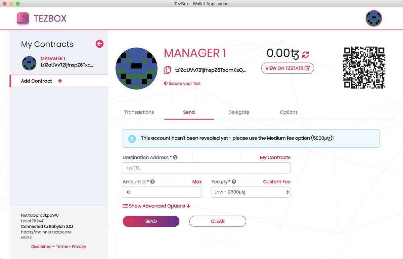Click the shield icon beside Secure your Tez
The width and height of the screenshot is (403, 259).
166,83
